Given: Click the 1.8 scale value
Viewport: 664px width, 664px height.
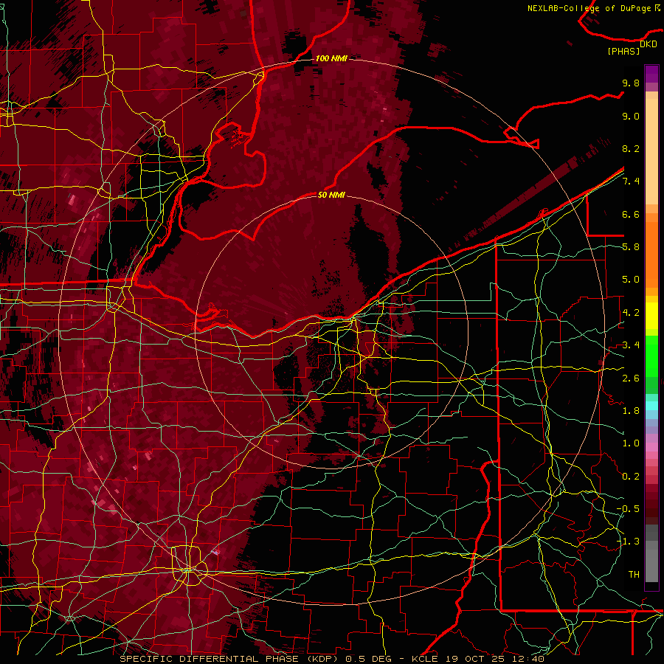Looking at the screenshot, I should coord(631,411).
